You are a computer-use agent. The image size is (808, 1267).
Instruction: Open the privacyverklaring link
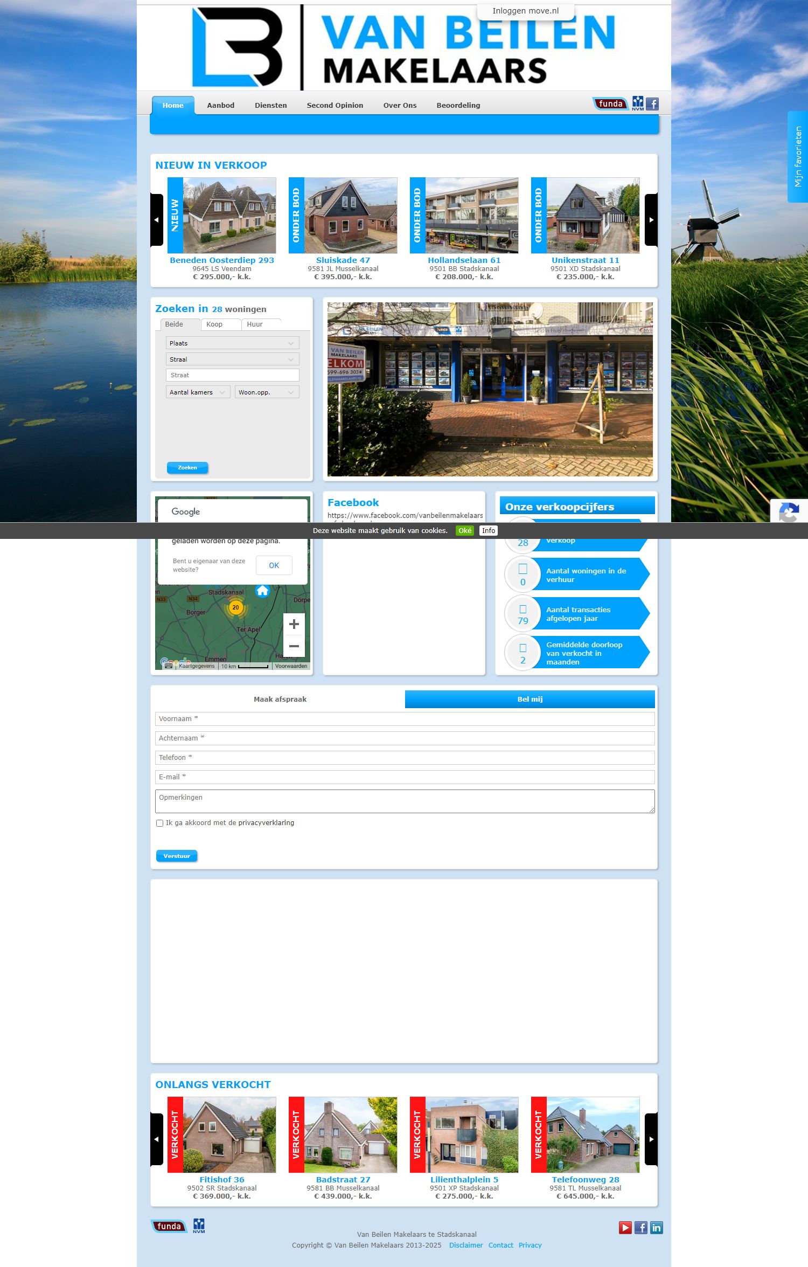266,823
